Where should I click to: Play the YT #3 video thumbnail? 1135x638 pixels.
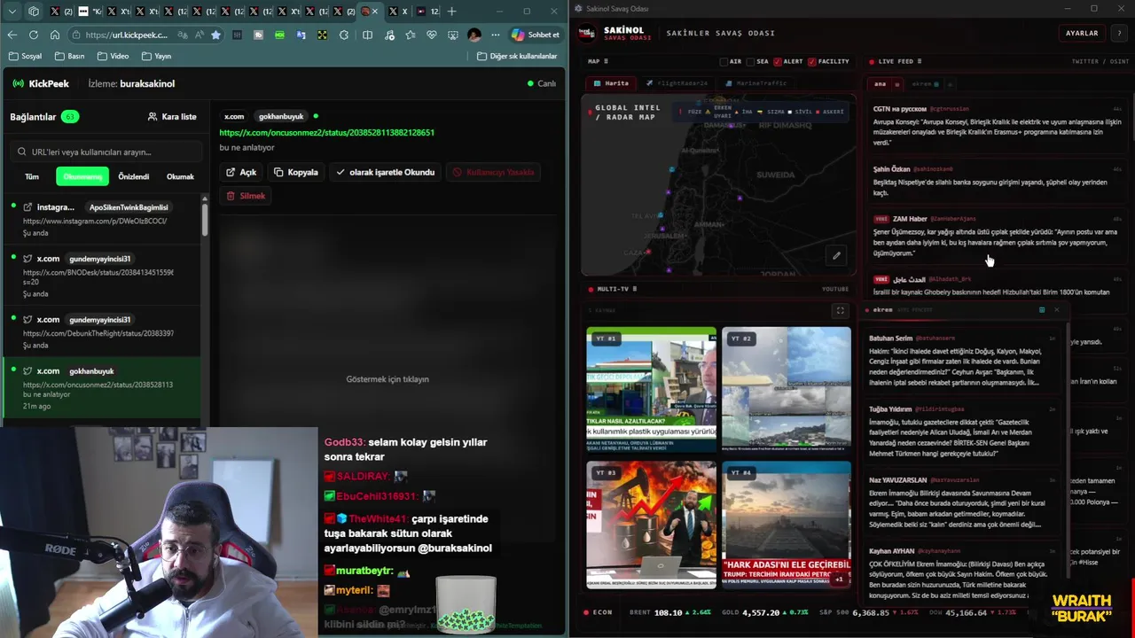coord(651,525)
